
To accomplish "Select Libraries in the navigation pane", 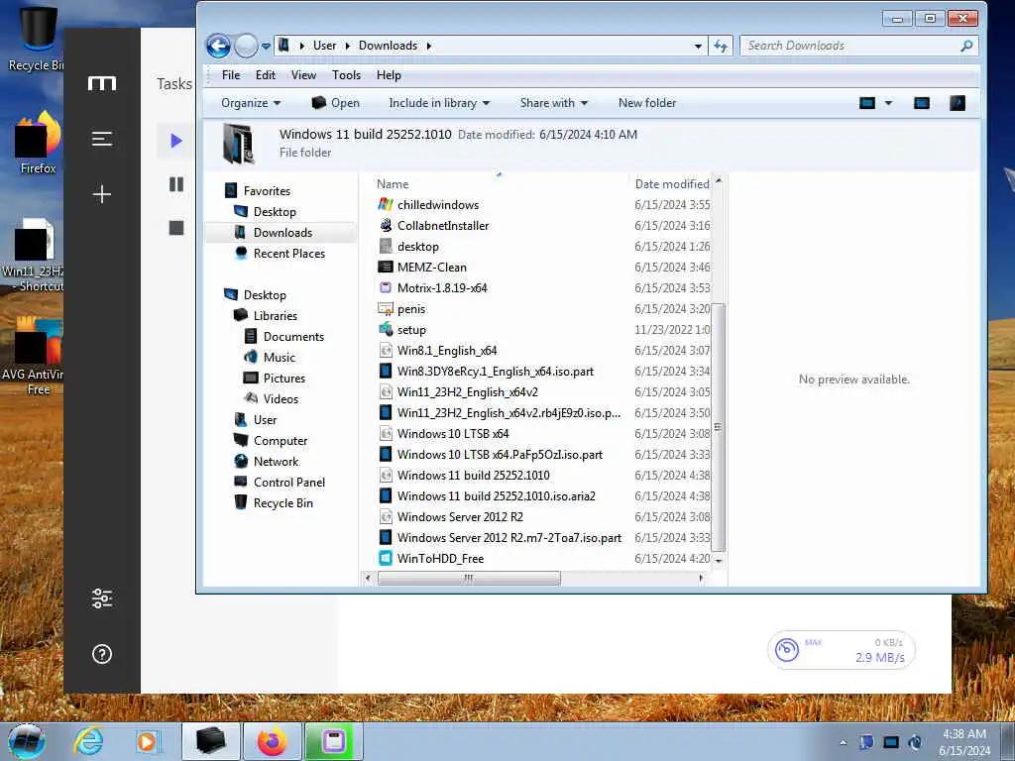I will coord(276,316).
